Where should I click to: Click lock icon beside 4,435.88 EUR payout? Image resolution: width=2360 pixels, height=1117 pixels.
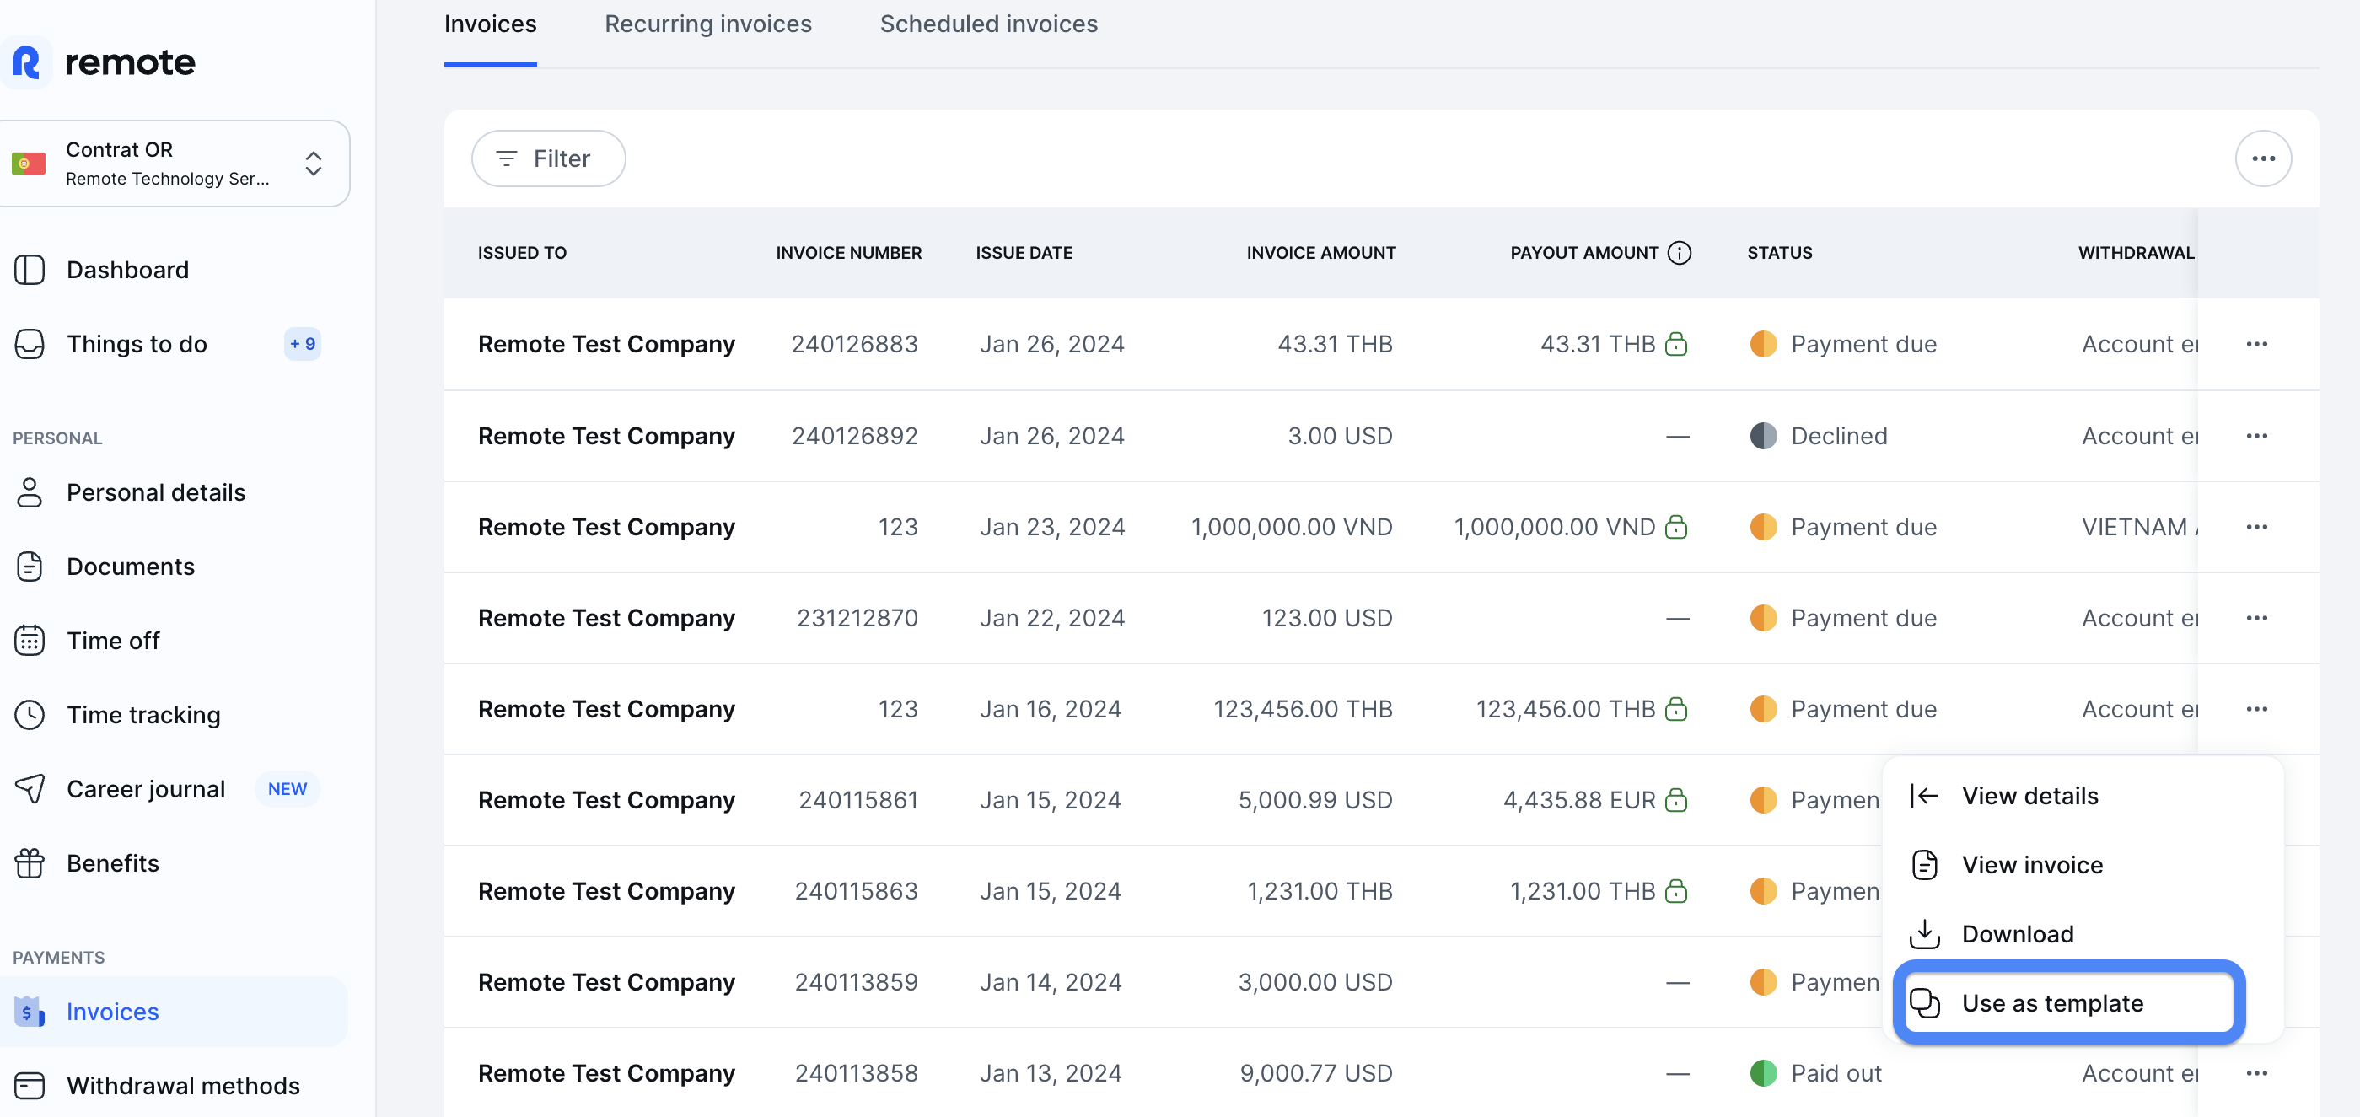pos(1675,800)
